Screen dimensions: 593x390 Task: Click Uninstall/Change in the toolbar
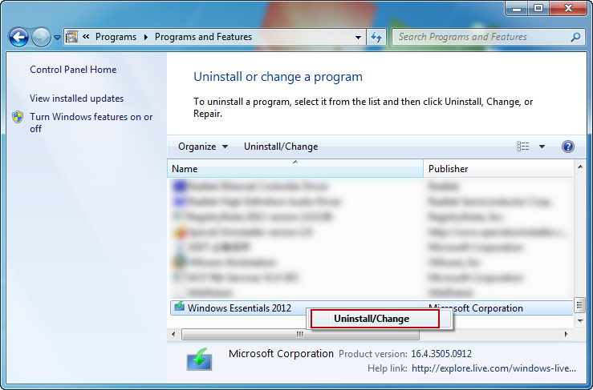[281, 147]
